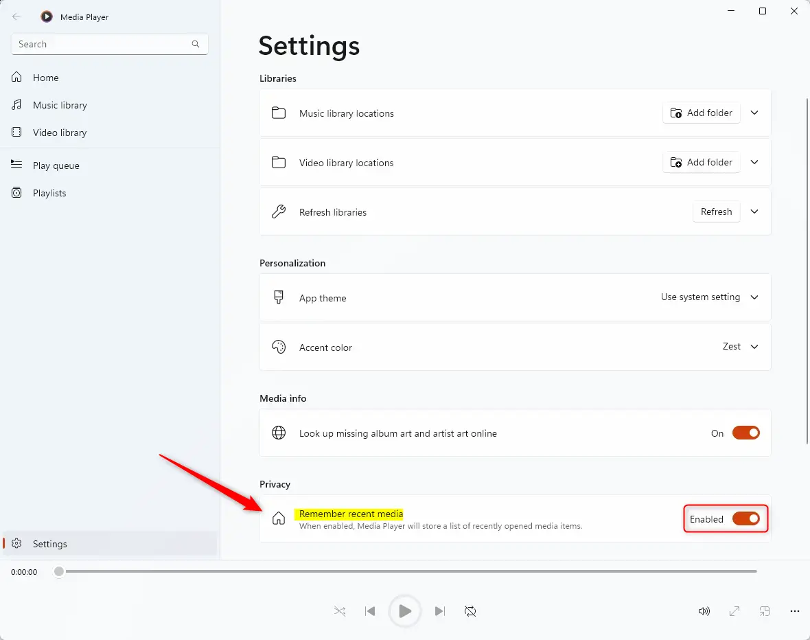
Task: Click the playback seek slider track
Action: pyautogui.click(x=412, y=571)
